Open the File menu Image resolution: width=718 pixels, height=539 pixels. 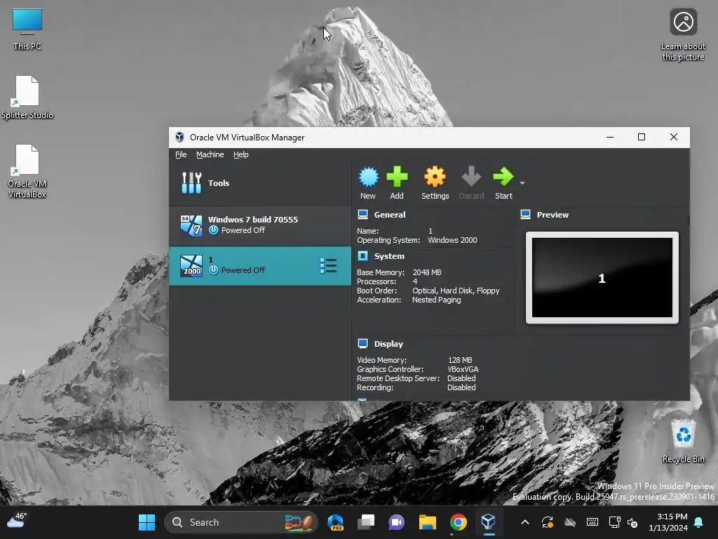[x=181, y=154]
